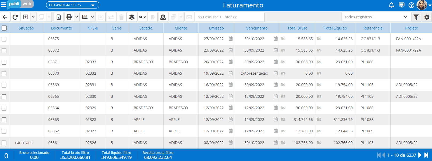
Task: Check the row for document 06364
Action: (4, 108)
